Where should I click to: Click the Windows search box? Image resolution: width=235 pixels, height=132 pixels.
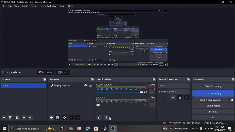click(33, 129)
